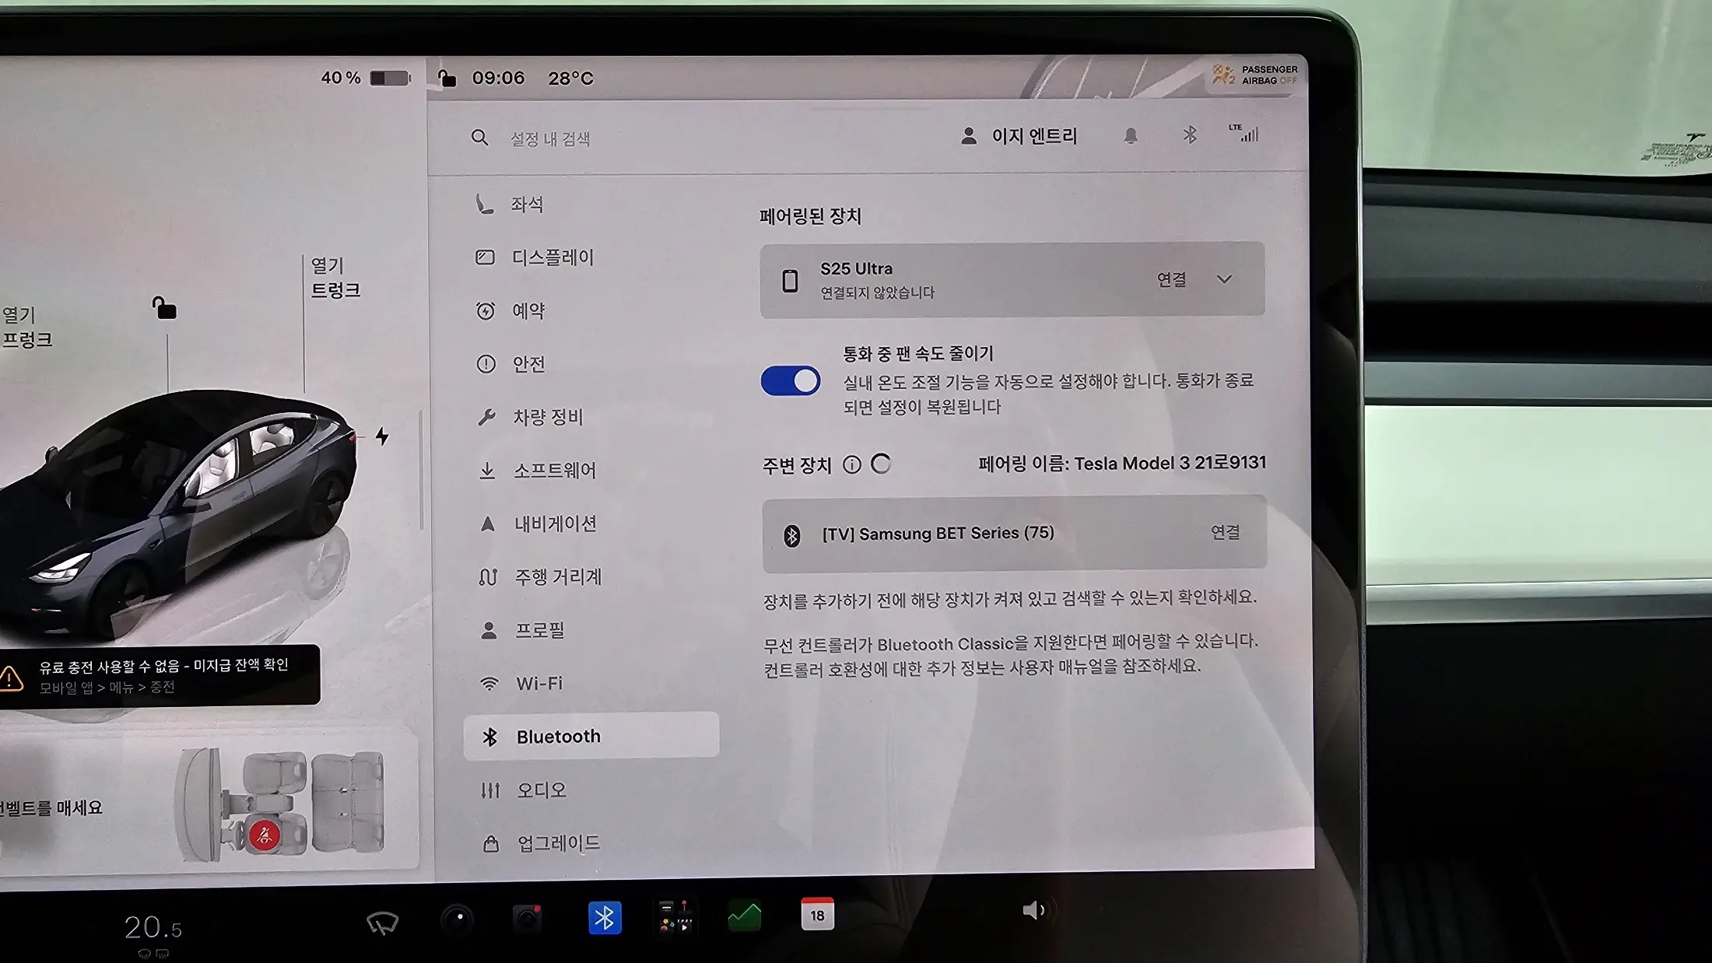This screenshot has height=963, width=1712.
Task: Tap the lightning bolt charge port icon
Action: (x=382, y=436)
